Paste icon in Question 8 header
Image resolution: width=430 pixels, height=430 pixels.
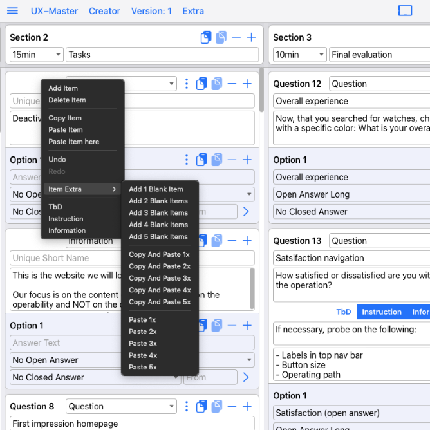[217, 406]
